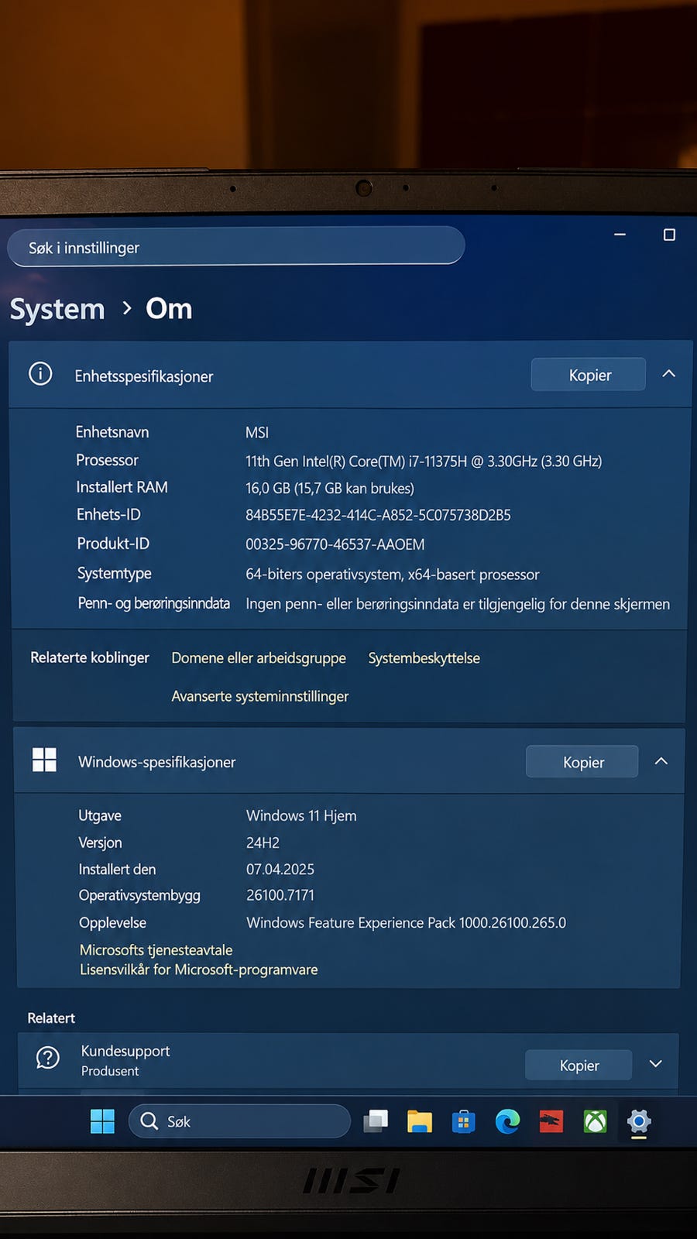Open Task View from taskbar

click(376, 1121)
